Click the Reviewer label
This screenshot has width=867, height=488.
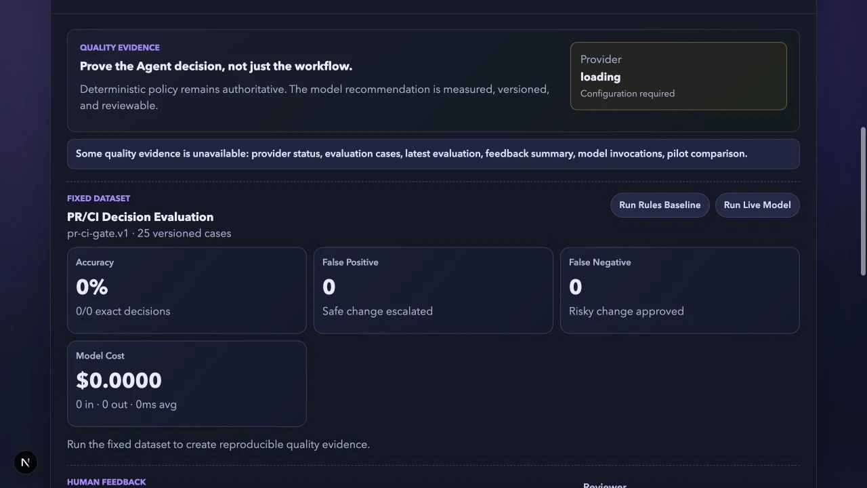[605, 485]
